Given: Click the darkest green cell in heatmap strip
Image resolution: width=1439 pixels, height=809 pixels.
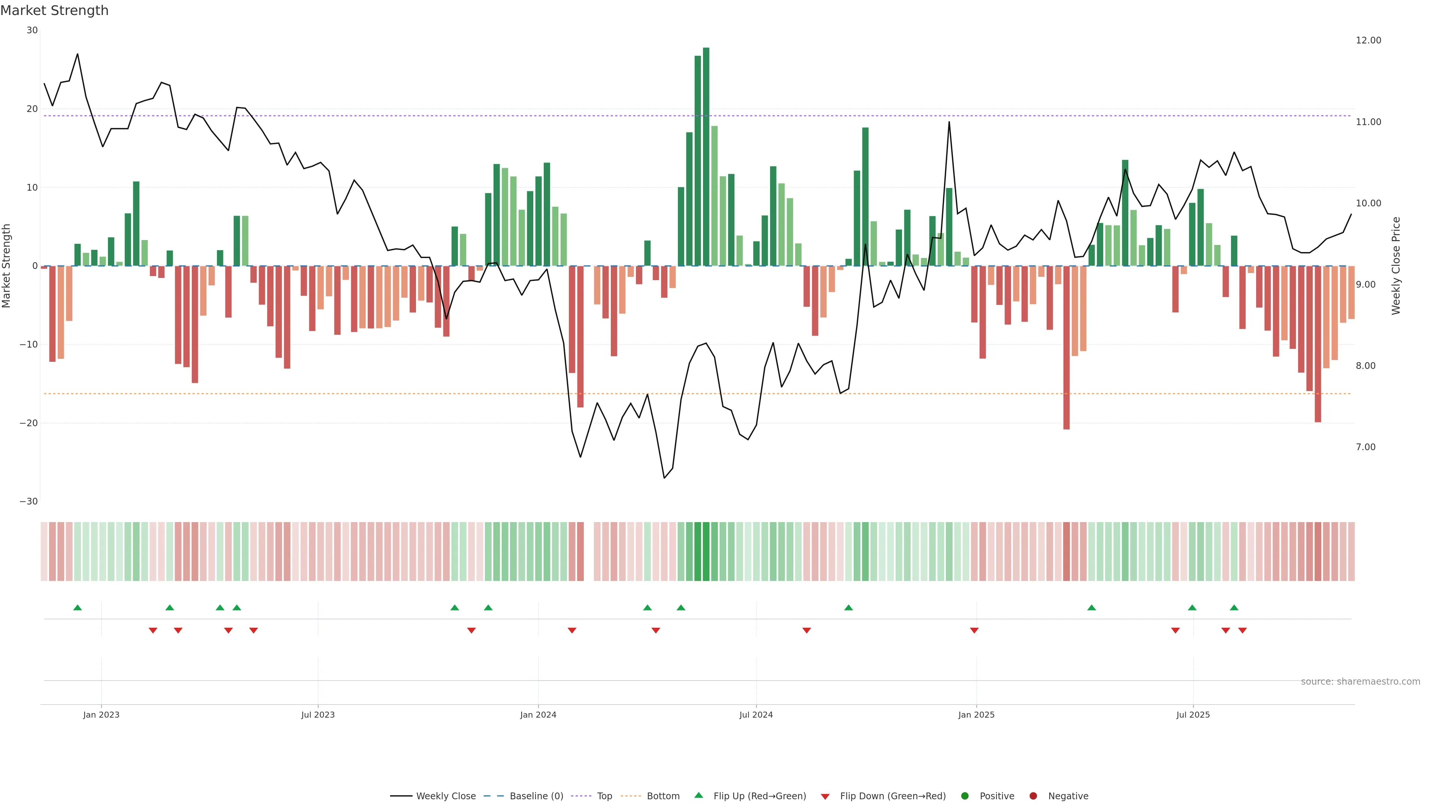Looking at the screenshot, I should 706,552.
